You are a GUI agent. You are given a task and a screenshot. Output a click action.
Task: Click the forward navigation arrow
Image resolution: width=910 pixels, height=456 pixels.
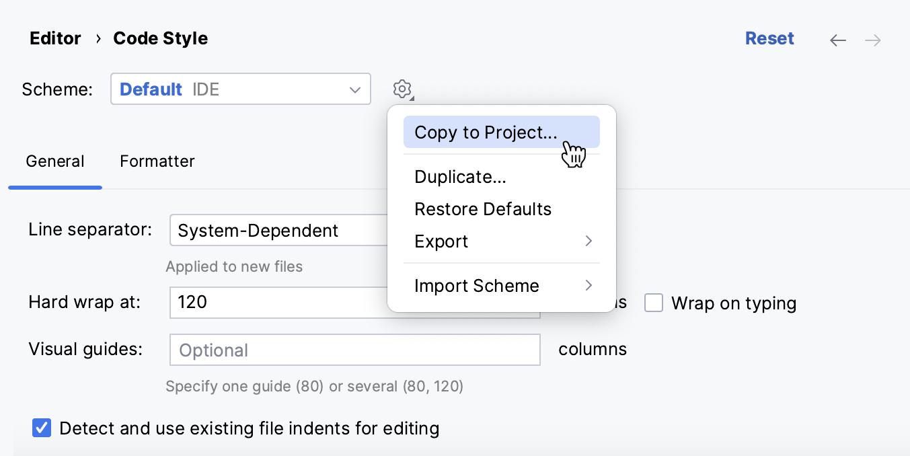pyautogui.click(x=872, y=40)
